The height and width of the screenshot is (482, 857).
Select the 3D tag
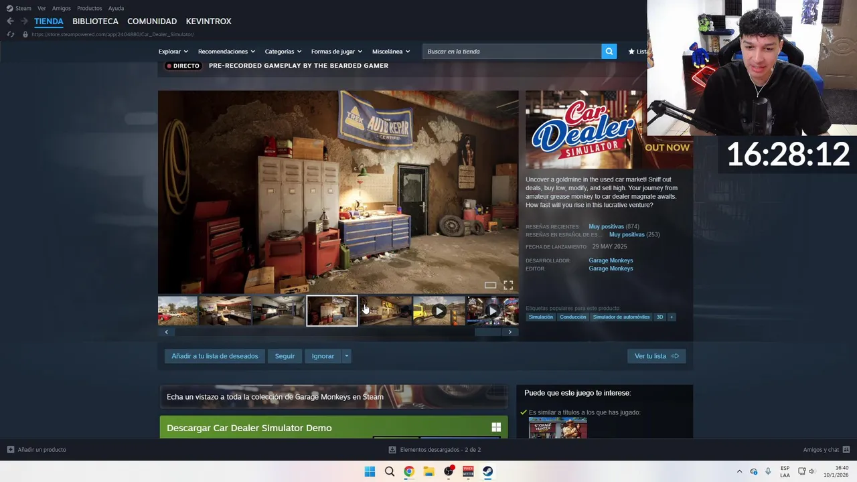tap(659, 317)
